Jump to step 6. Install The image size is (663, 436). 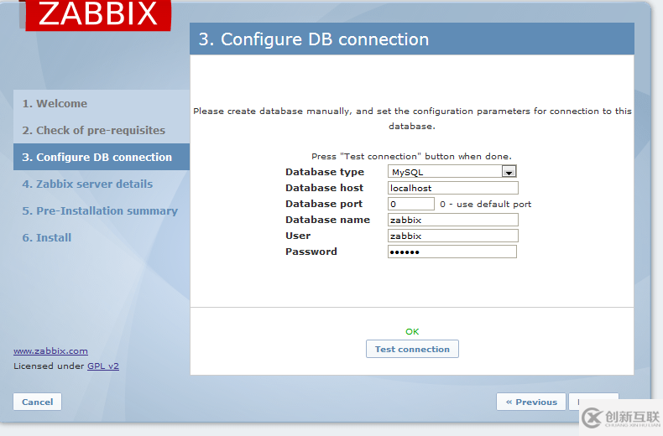coord(46,237)
